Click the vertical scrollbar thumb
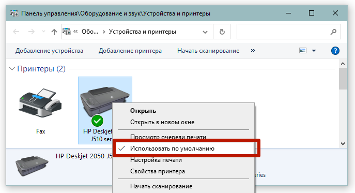This screenshot has height=193, width=355. [x=343, y=79]
